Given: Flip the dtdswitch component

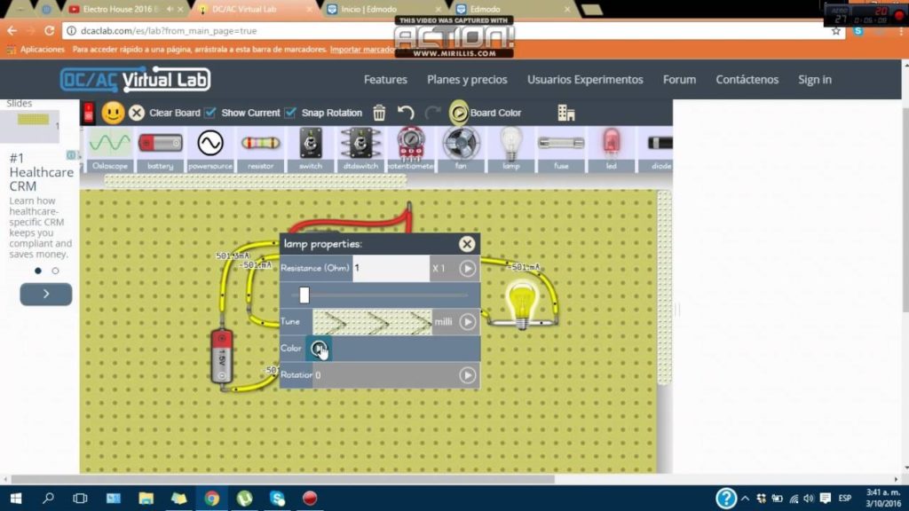Looking at the screenshot, I should [360, 142].
